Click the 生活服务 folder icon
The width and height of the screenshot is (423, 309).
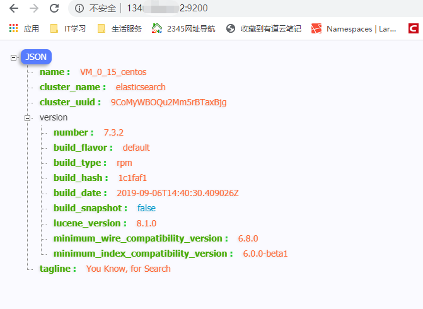pos(101,28)
